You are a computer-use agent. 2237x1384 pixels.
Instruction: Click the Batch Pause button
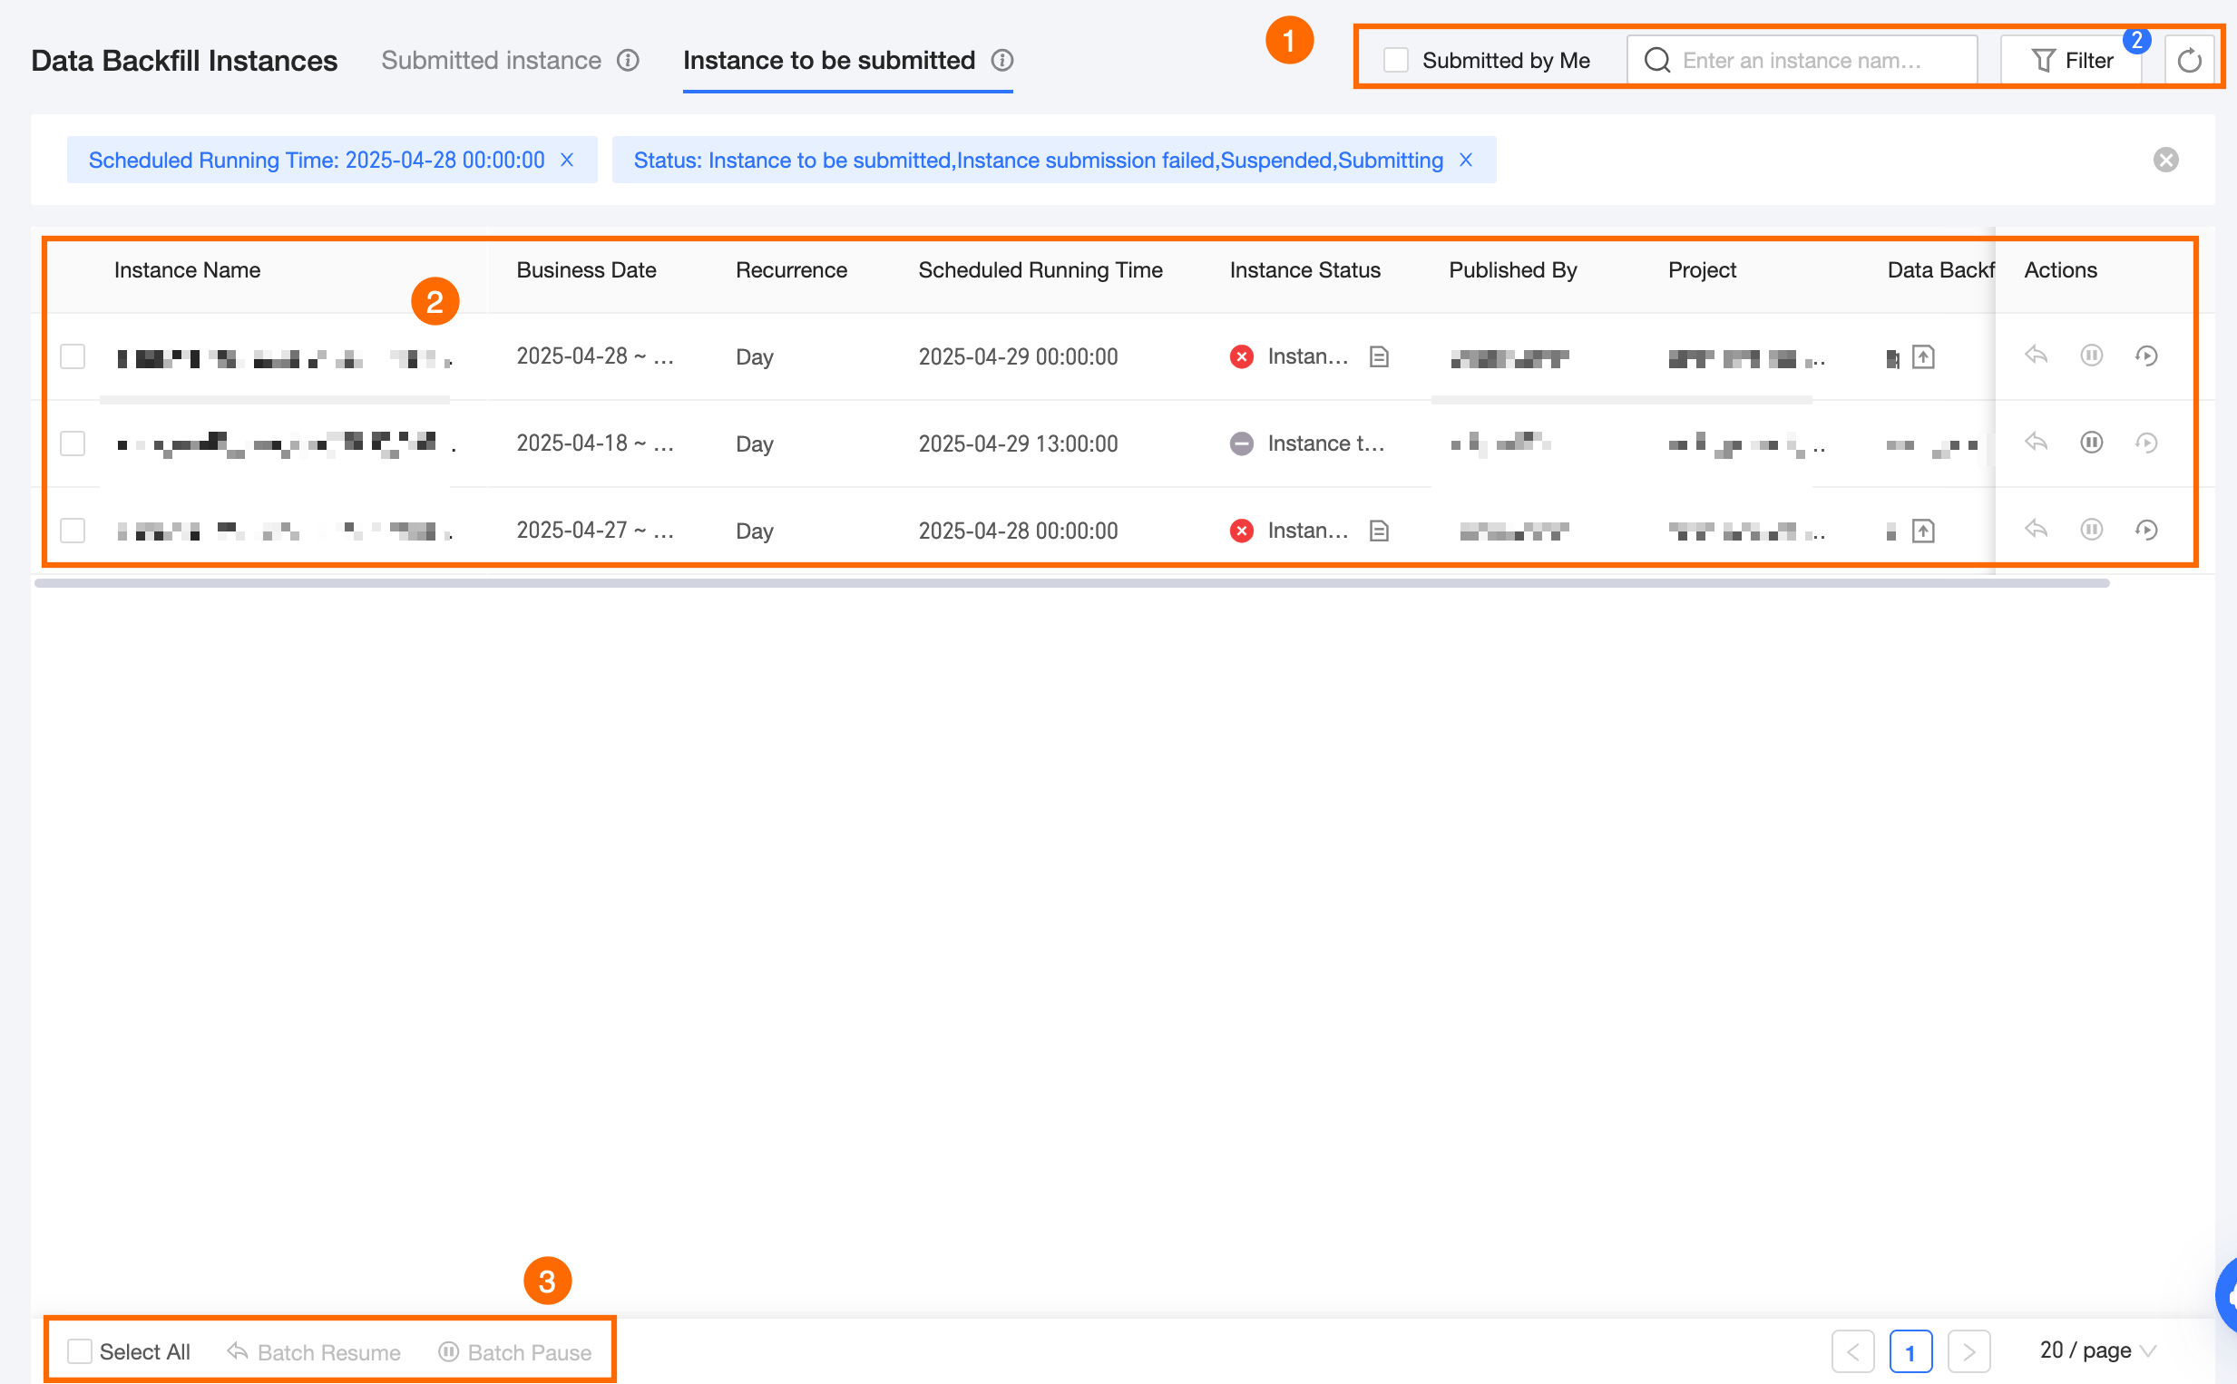point(515,1352)
